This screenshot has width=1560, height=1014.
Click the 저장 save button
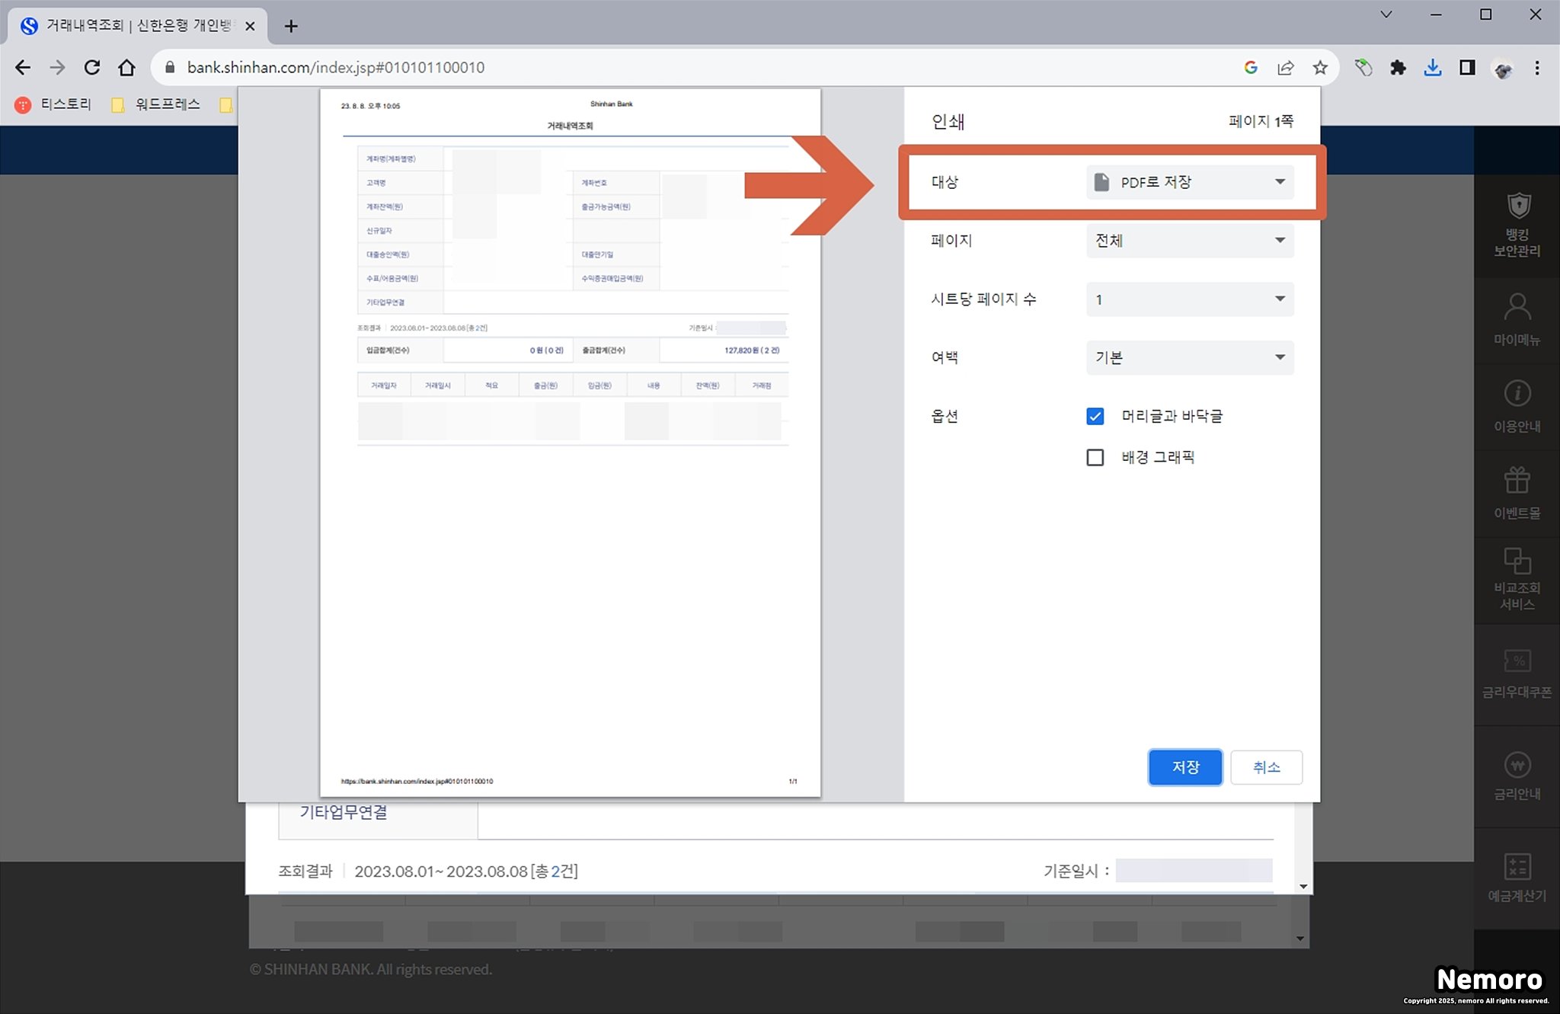(1185, 767)
